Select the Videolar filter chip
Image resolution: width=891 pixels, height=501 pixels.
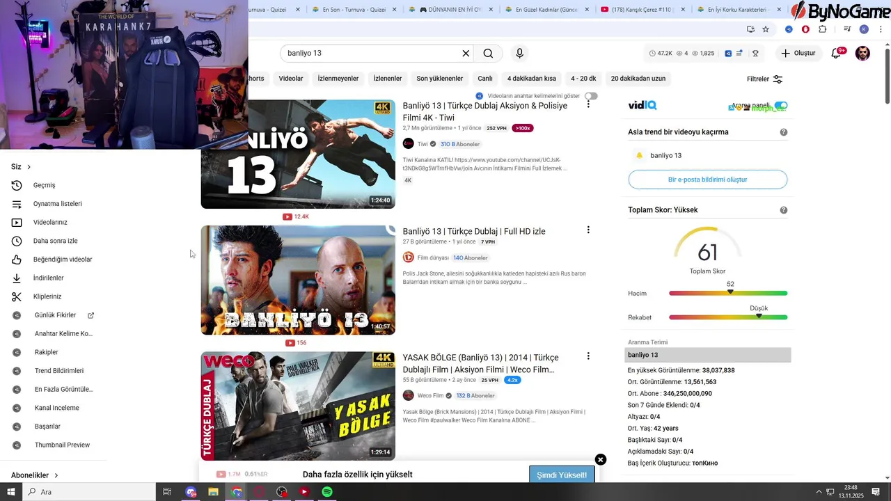pos(291,79)
